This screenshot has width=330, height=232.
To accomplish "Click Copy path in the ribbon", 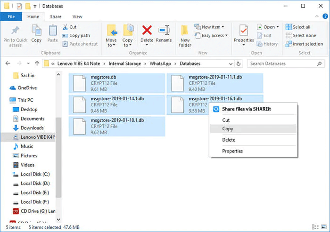I will [x=76, y=35].
